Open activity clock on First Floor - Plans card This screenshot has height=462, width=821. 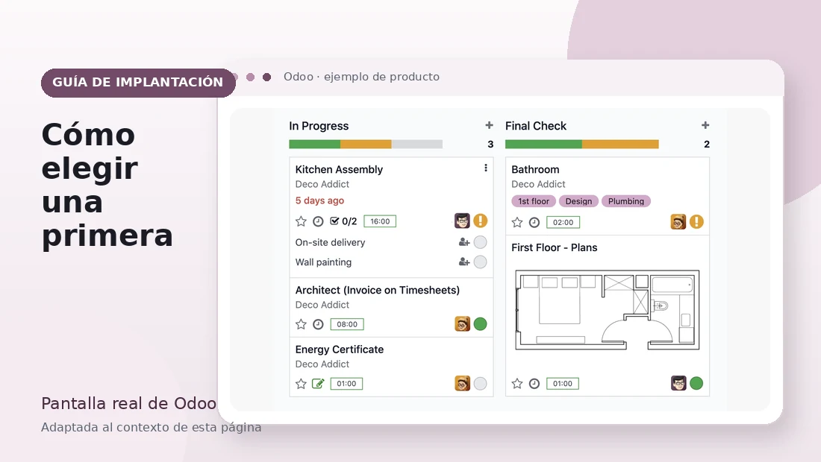[534, 384]
